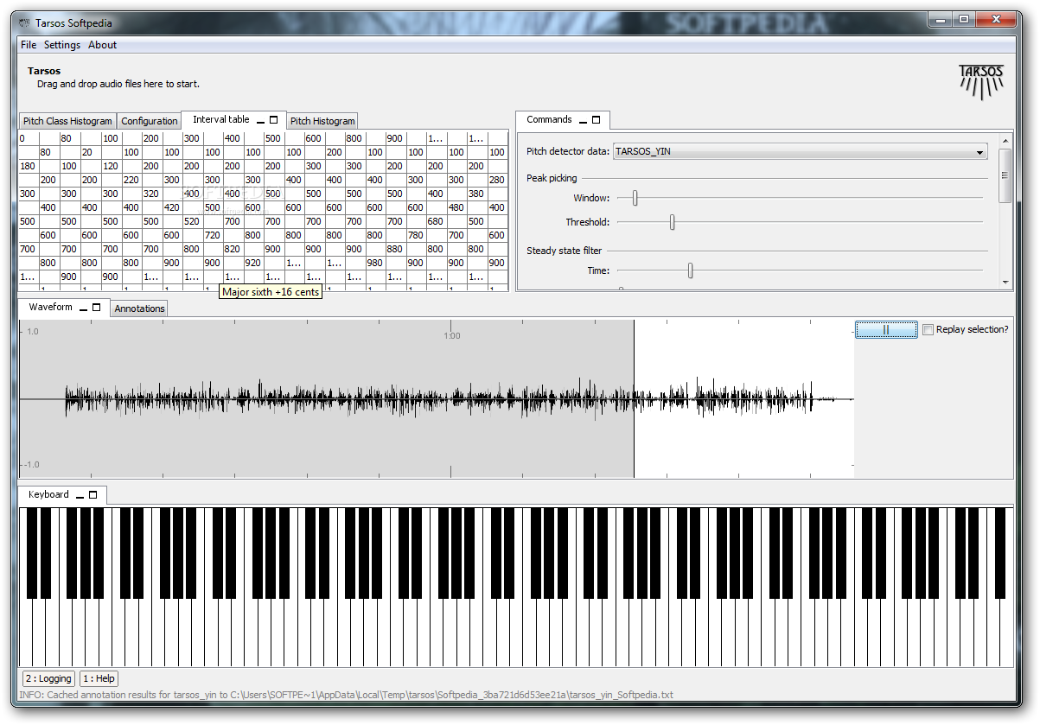This screenshot has width=1040, height=725.
Task: Select the interval table cell showing 320
Action: pyautogui.click(x=151, y=194)
